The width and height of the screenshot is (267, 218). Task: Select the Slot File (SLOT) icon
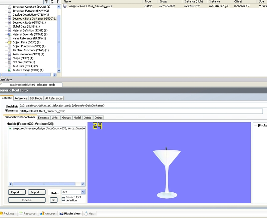click(x=9, y=62)
